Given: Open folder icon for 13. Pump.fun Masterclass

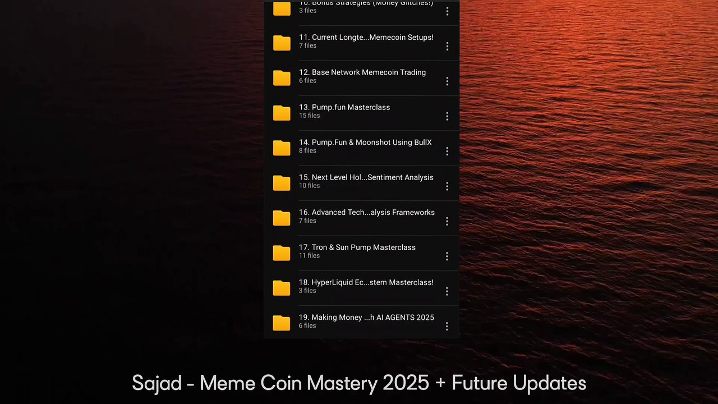Looking at the screenshot, I should pyautogui.click(x=282, y=113).
